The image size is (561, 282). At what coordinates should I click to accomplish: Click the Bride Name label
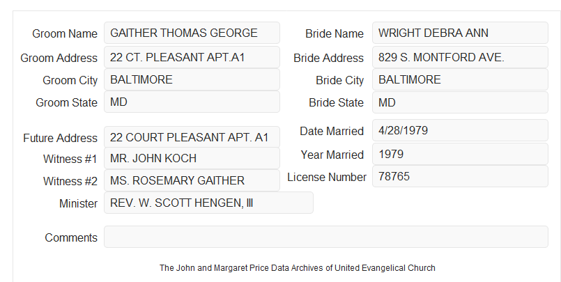point(335,33)
